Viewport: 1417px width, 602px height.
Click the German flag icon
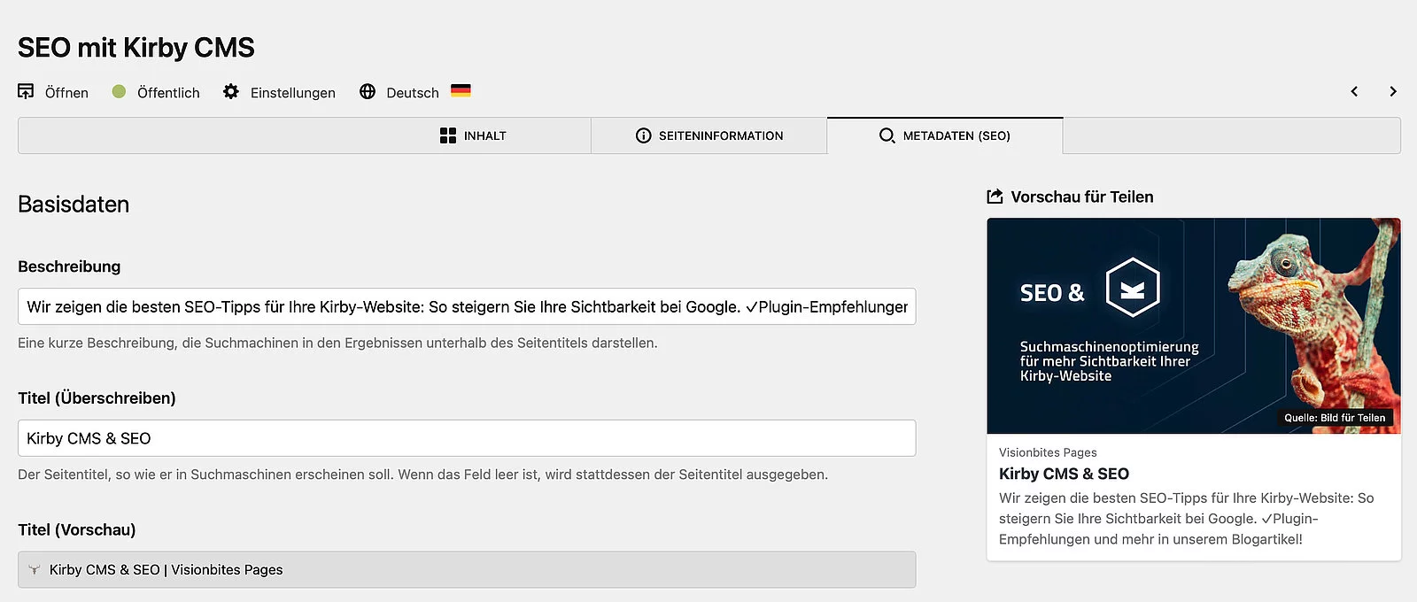[461, 90]
